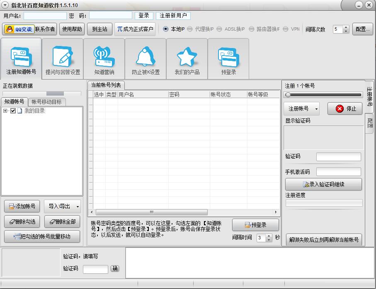Toggle the 我的目录 checkbox
The image size is (376, 289).
[x=13, y=111]
